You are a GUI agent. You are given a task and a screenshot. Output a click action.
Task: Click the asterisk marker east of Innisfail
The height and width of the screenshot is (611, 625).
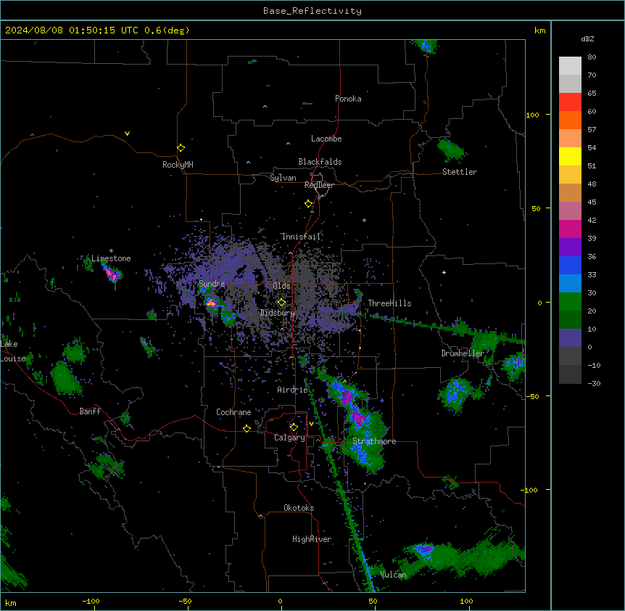coord(364,220)
